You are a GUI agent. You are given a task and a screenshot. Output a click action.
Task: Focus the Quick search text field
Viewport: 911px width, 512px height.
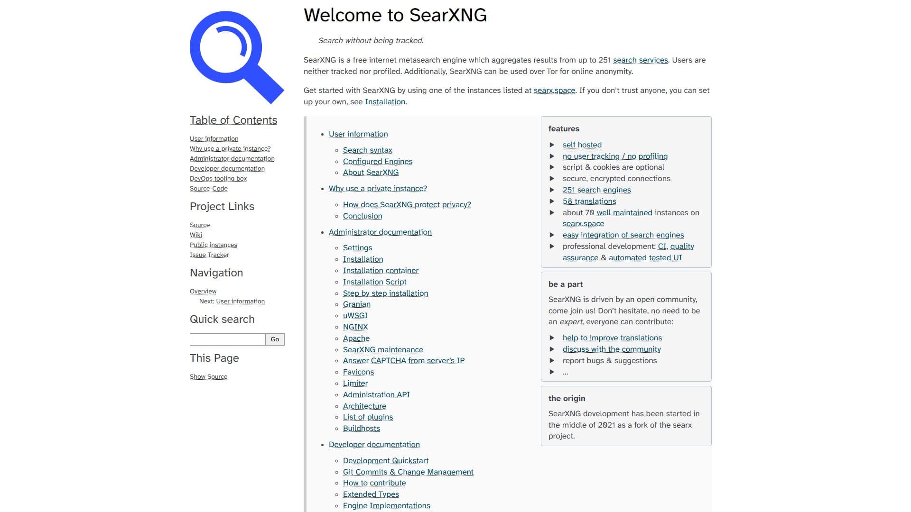coord(227,339)
